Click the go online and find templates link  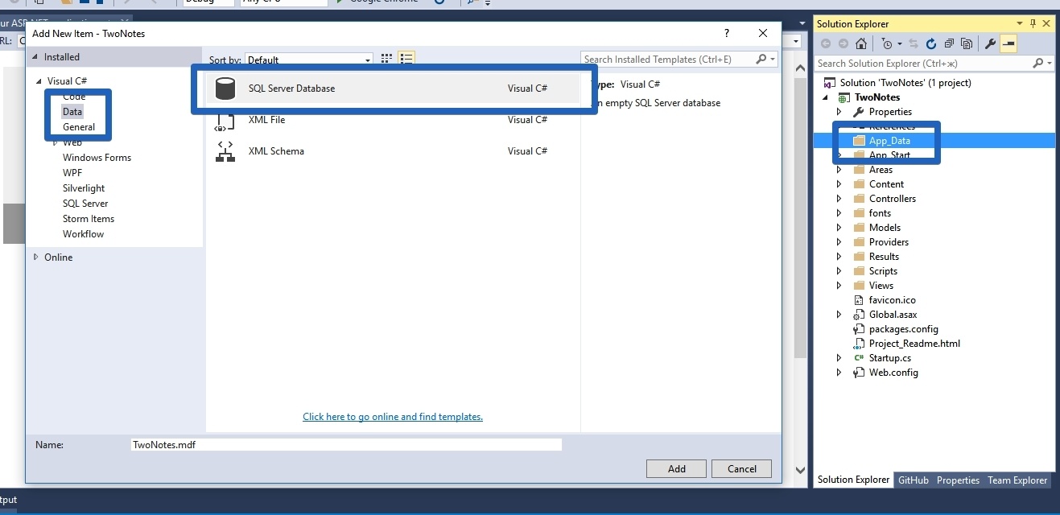[x=393, y=417]
